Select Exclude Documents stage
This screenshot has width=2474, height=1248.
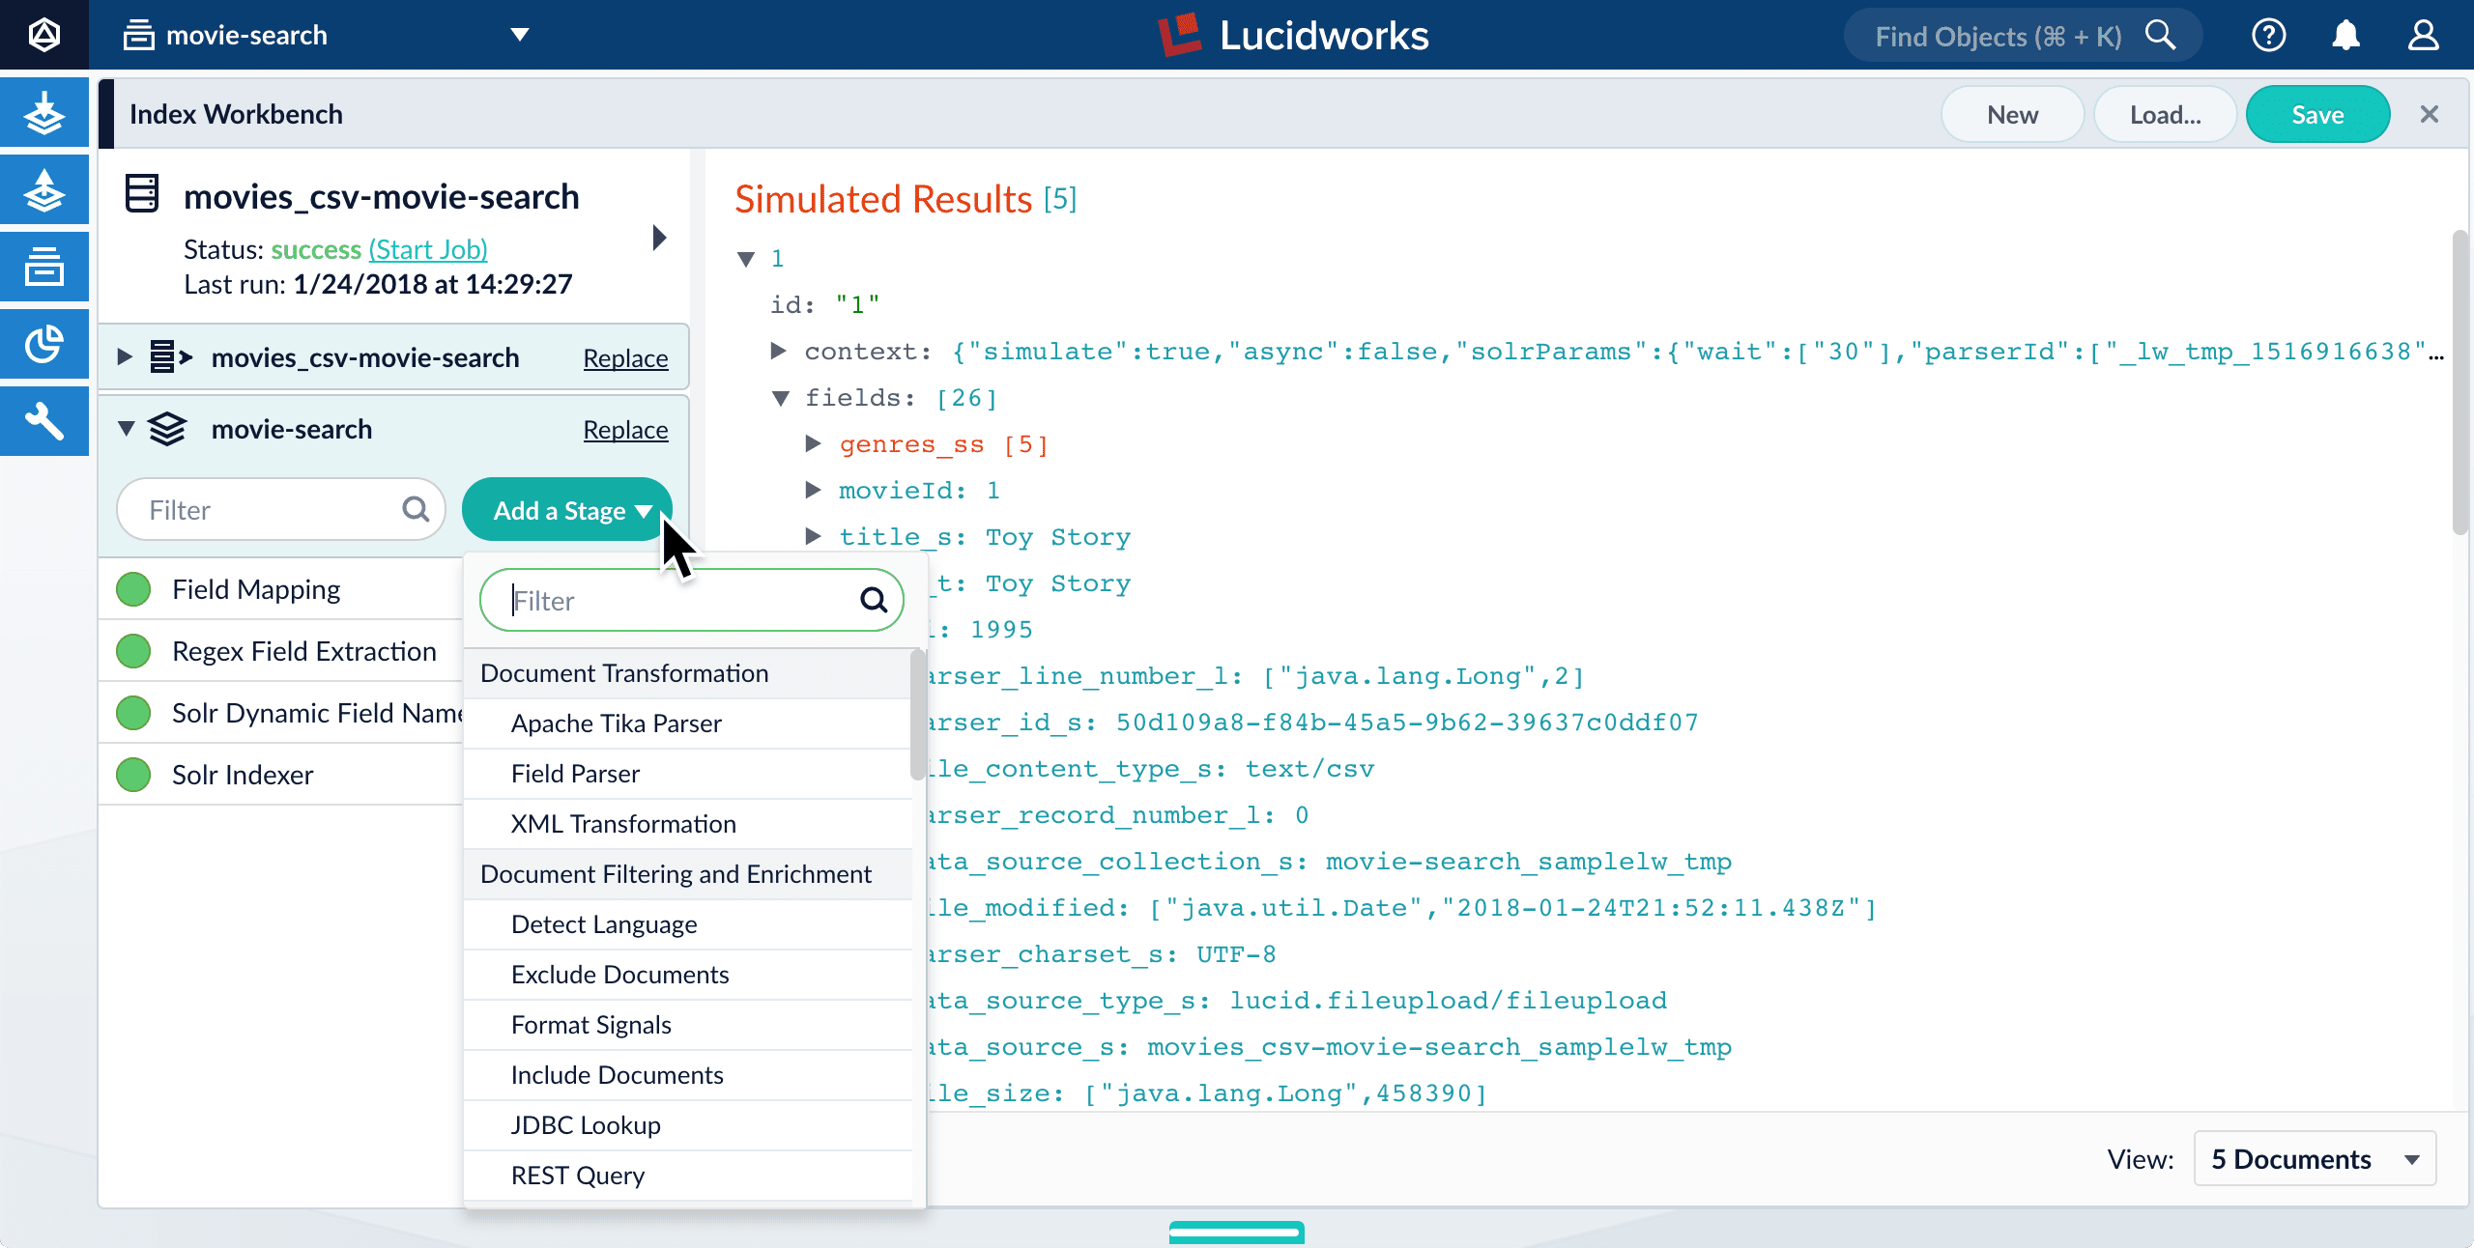tap(688, 975)
